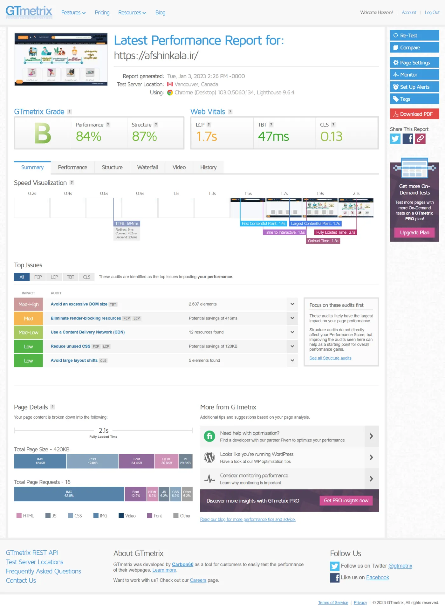Filter top issues by CLS
The image size is (445, 611).
[x=87, y=277]
